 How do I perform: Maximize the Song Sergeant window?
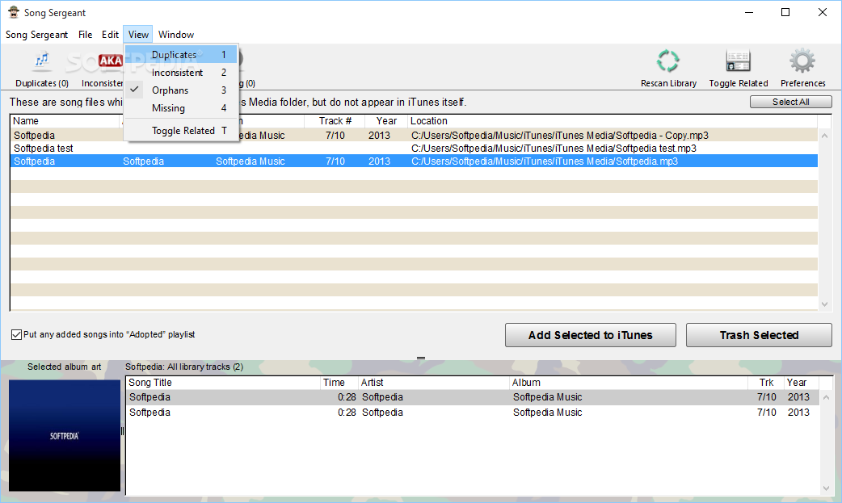click(x=785, y=12)
